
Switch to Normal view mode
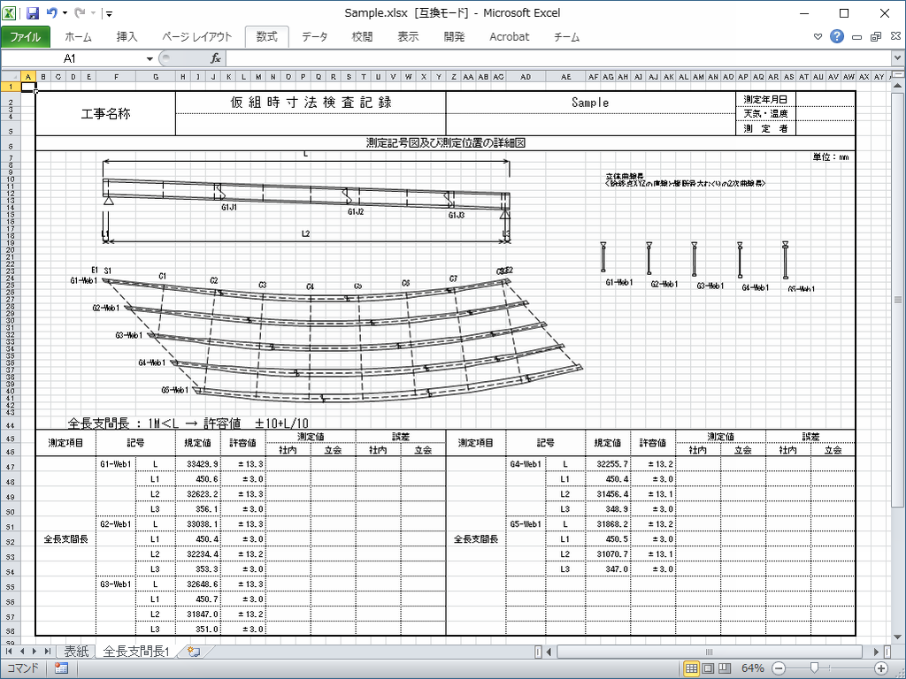[692, 668]
